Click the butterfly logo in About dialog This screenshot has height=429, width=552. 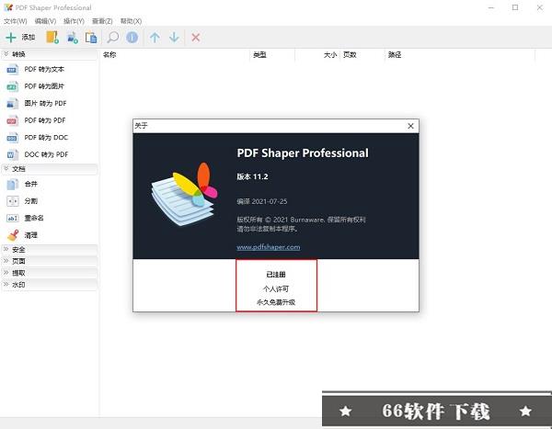[x=185, y=194]
